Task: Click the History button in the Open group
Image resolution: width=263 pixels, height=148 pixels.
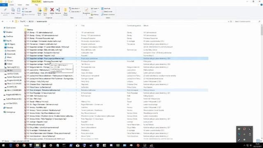Action: pyautogui.click(x=95, y=15)
